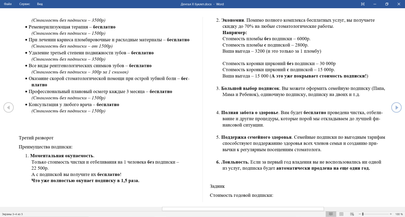Click the heading Третий разворот
Screen dimensions: 405x217
click(36, 138)
